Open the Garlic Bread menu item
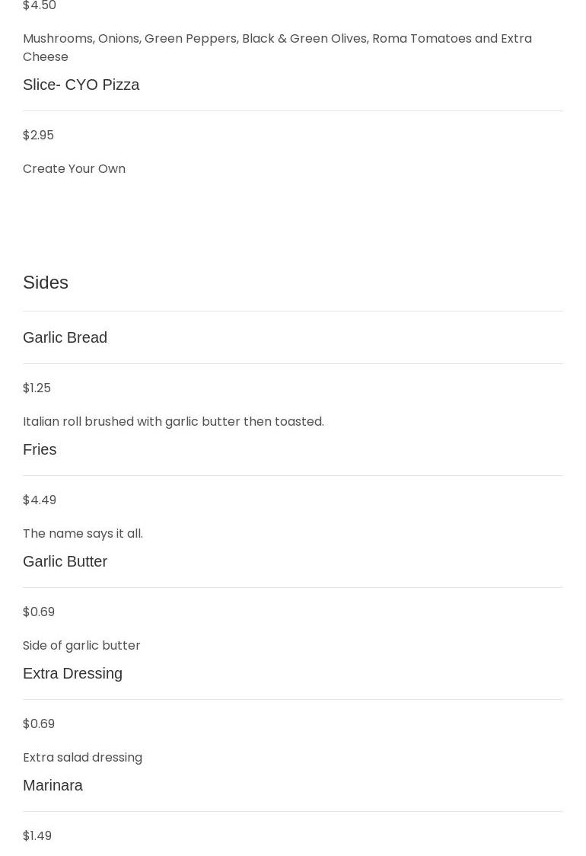 65,337
